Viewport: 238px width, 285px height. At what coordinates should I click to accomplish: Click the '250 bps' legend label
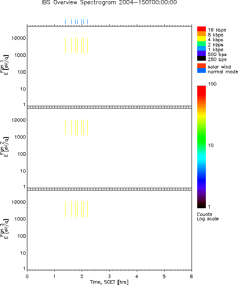217,59
